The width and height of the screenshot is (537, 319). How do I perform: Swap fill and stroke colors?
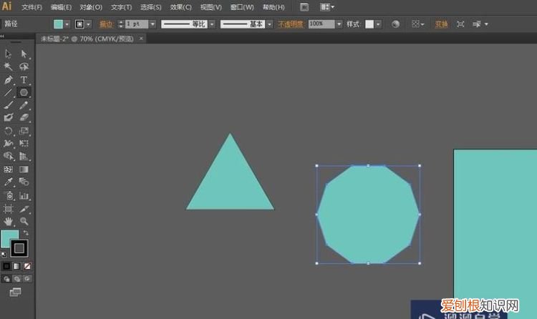[x=26, y=233]
